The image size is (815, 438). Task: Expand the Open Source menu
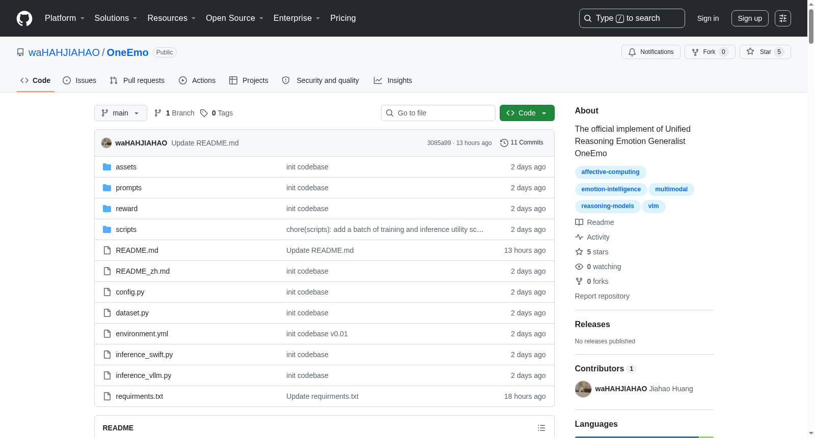click(x=235, y=18)
